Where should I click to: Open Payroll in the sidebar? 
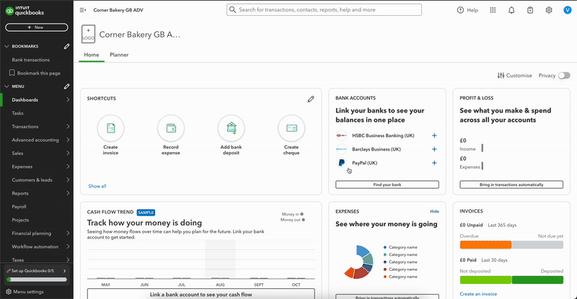(19, 207)
